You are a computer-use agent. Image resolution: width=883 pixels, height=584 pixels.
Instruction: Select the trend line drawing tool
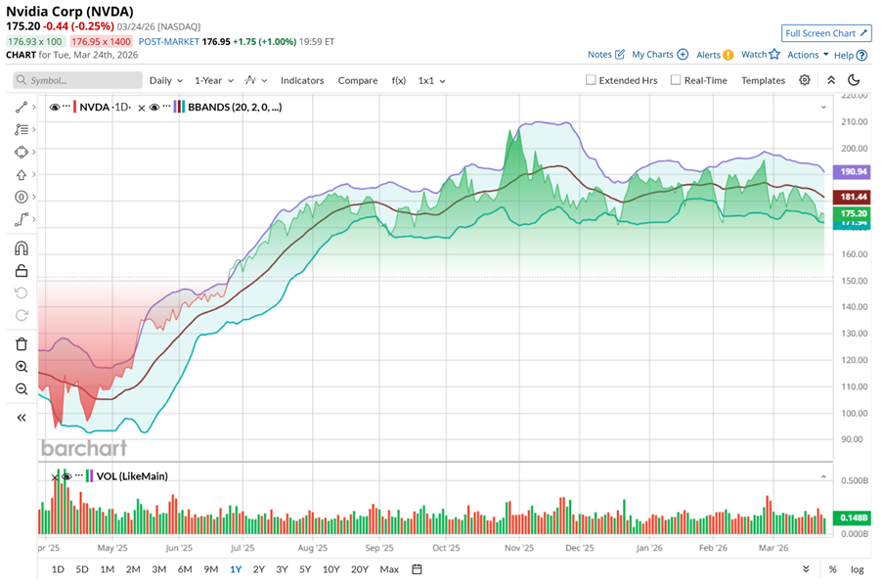(22, 107)
